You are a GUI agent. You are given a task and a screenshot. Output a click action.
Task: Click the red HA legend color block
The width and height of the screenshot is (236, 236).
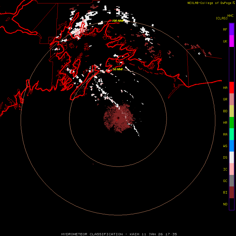click(x=232, y=88)
